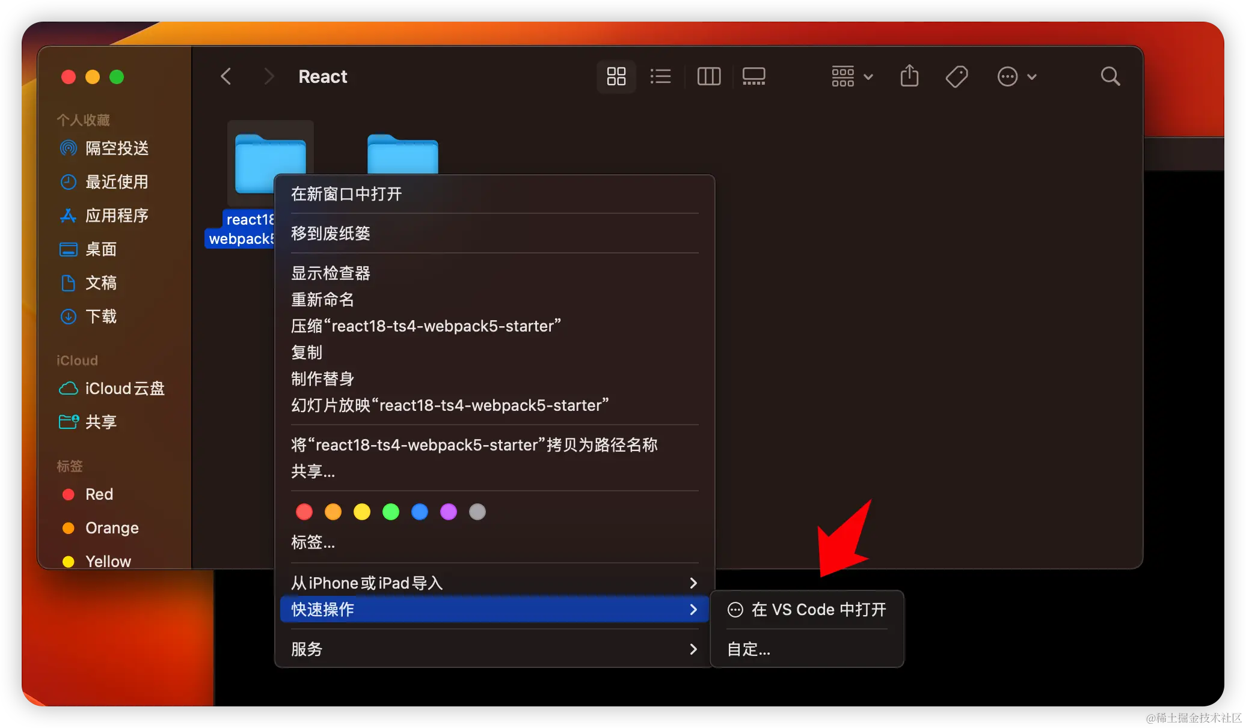
Task: Apply the green color tag
Action: pyautogui.click(x=391, y=512)
